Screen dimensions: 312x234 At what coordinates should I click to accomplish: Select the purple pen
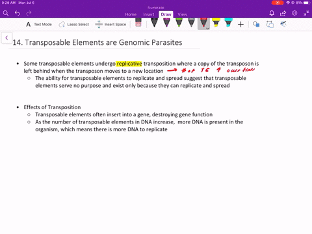[166, 23]
